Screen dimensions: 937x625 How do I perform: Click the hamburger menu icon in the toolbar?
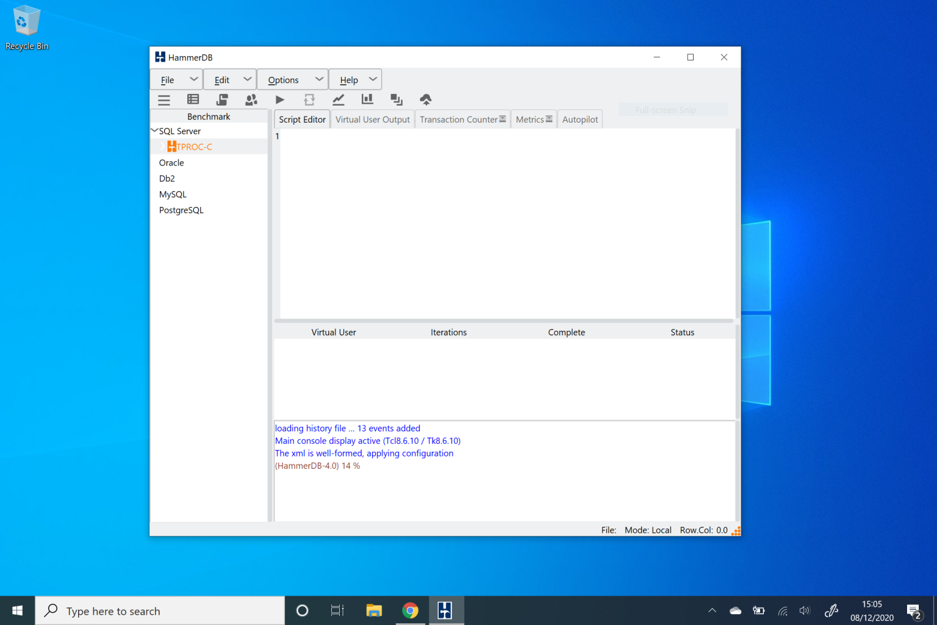click(164, 99)
